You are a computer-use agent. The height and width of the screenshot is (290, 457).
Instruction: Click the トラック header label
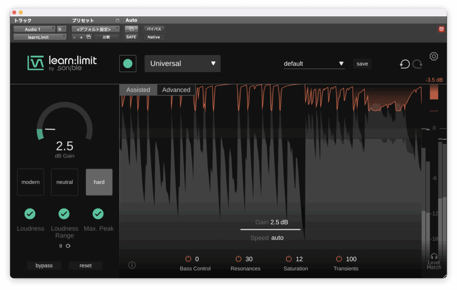click(23, 21)
